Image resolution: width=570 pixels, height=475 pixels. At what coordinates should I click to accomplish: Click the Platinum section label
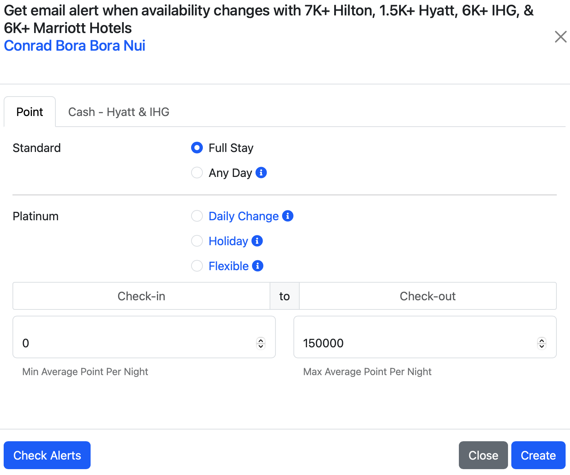pos(36,216)
